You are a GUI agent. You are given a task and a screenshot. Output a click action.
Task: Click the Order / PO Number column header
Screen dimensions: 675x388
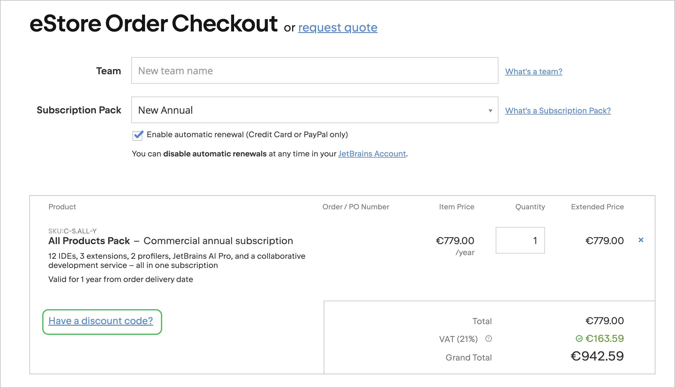[x=356, y=207]
